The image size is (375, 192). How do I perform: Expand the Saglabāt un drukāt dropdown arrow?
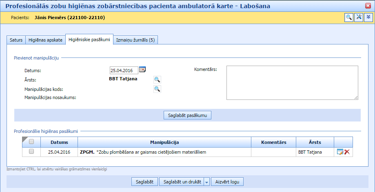(207, 182)
